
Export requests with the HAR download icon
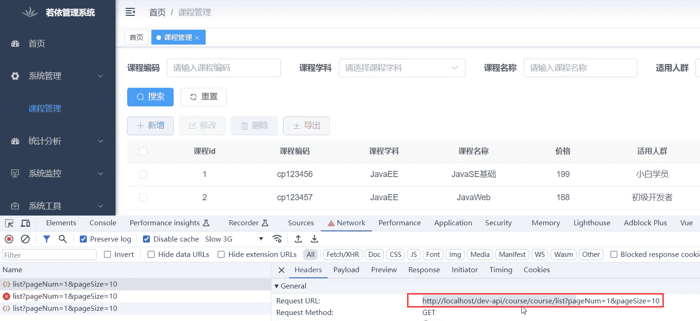click(x=315, y=239)
